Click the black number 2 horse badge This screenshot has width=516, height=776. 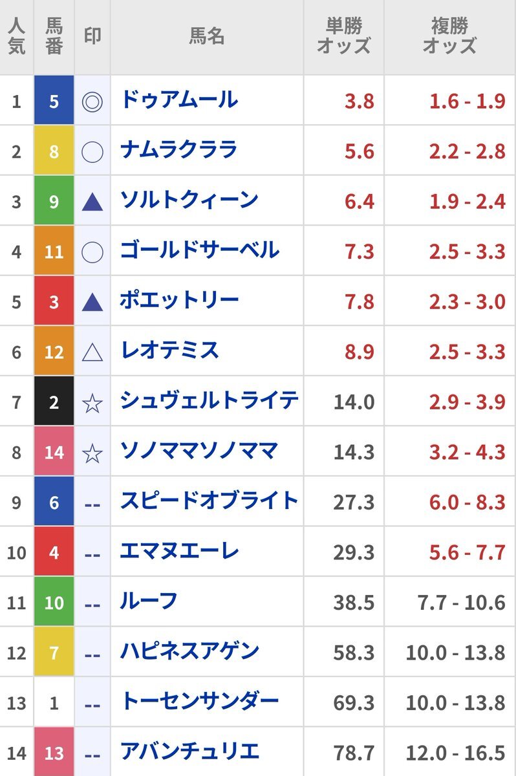tap(54, 402)
